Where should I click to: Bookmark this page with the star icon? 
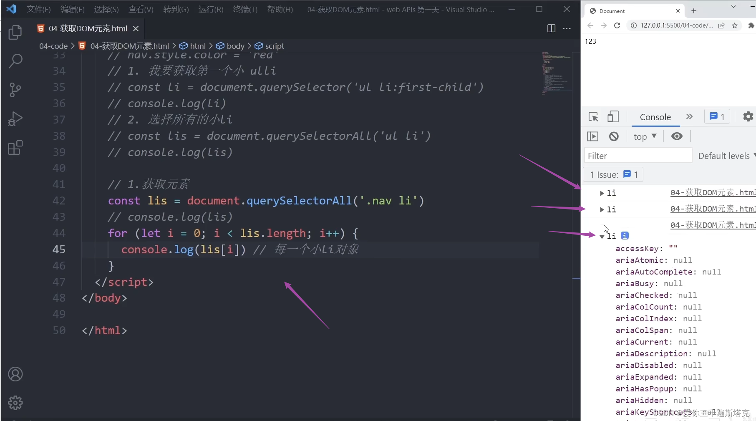pos(735,25)
